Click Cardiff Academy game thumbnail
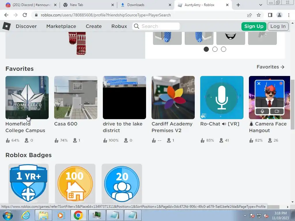 point(173,98)
